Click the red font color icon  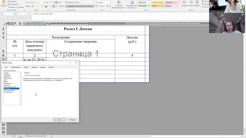point(46,6)
